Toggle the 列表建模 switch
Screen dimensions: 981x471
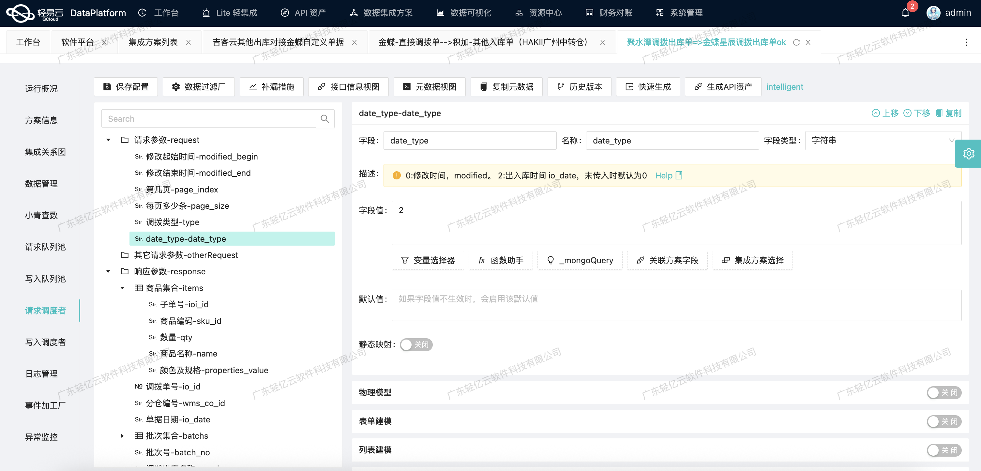(944, 450)
